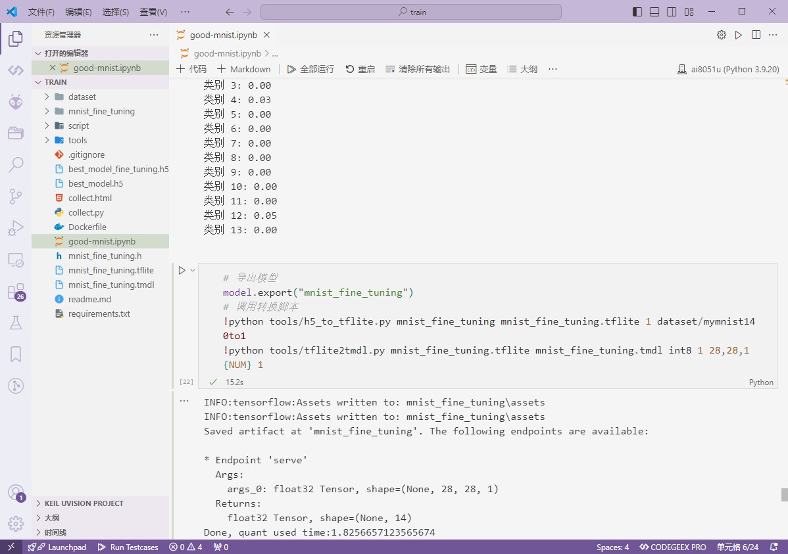This screenshot has height=554, width=788.
Task: Select the ai8051u Python 3.9.20 kernel
Action: pyautogui.click(x=728, y=69)
